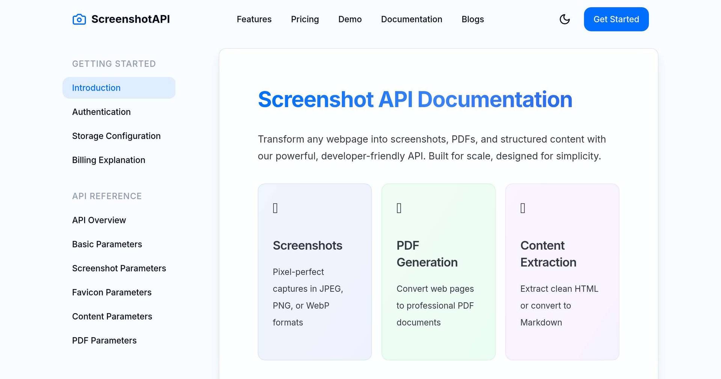Open the Favicon Parameters page

[x=112, y=292]
